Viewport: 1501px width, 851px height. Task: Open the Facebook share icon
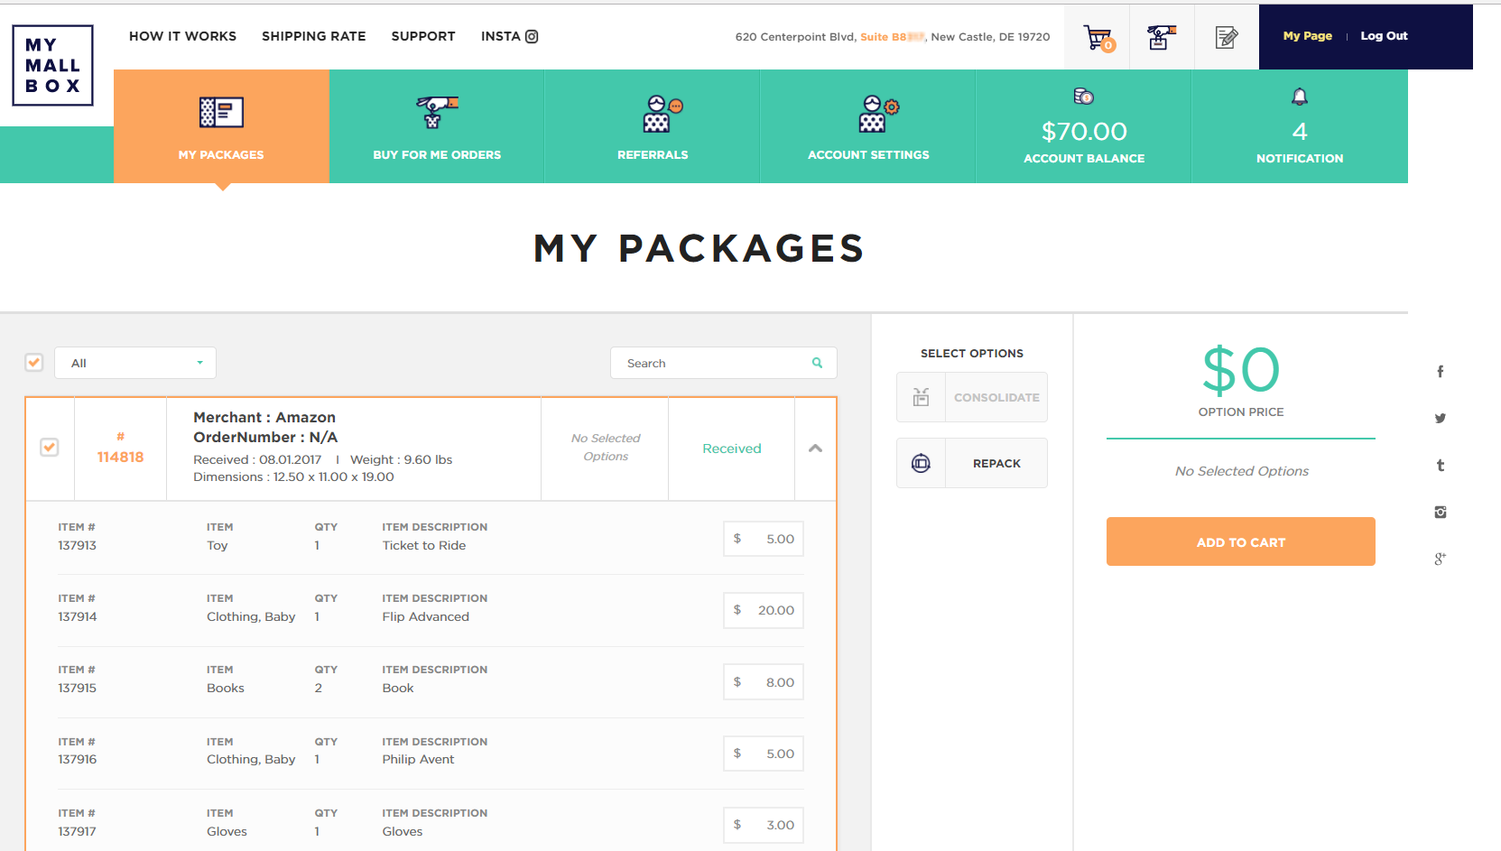tap(1441, 371)
